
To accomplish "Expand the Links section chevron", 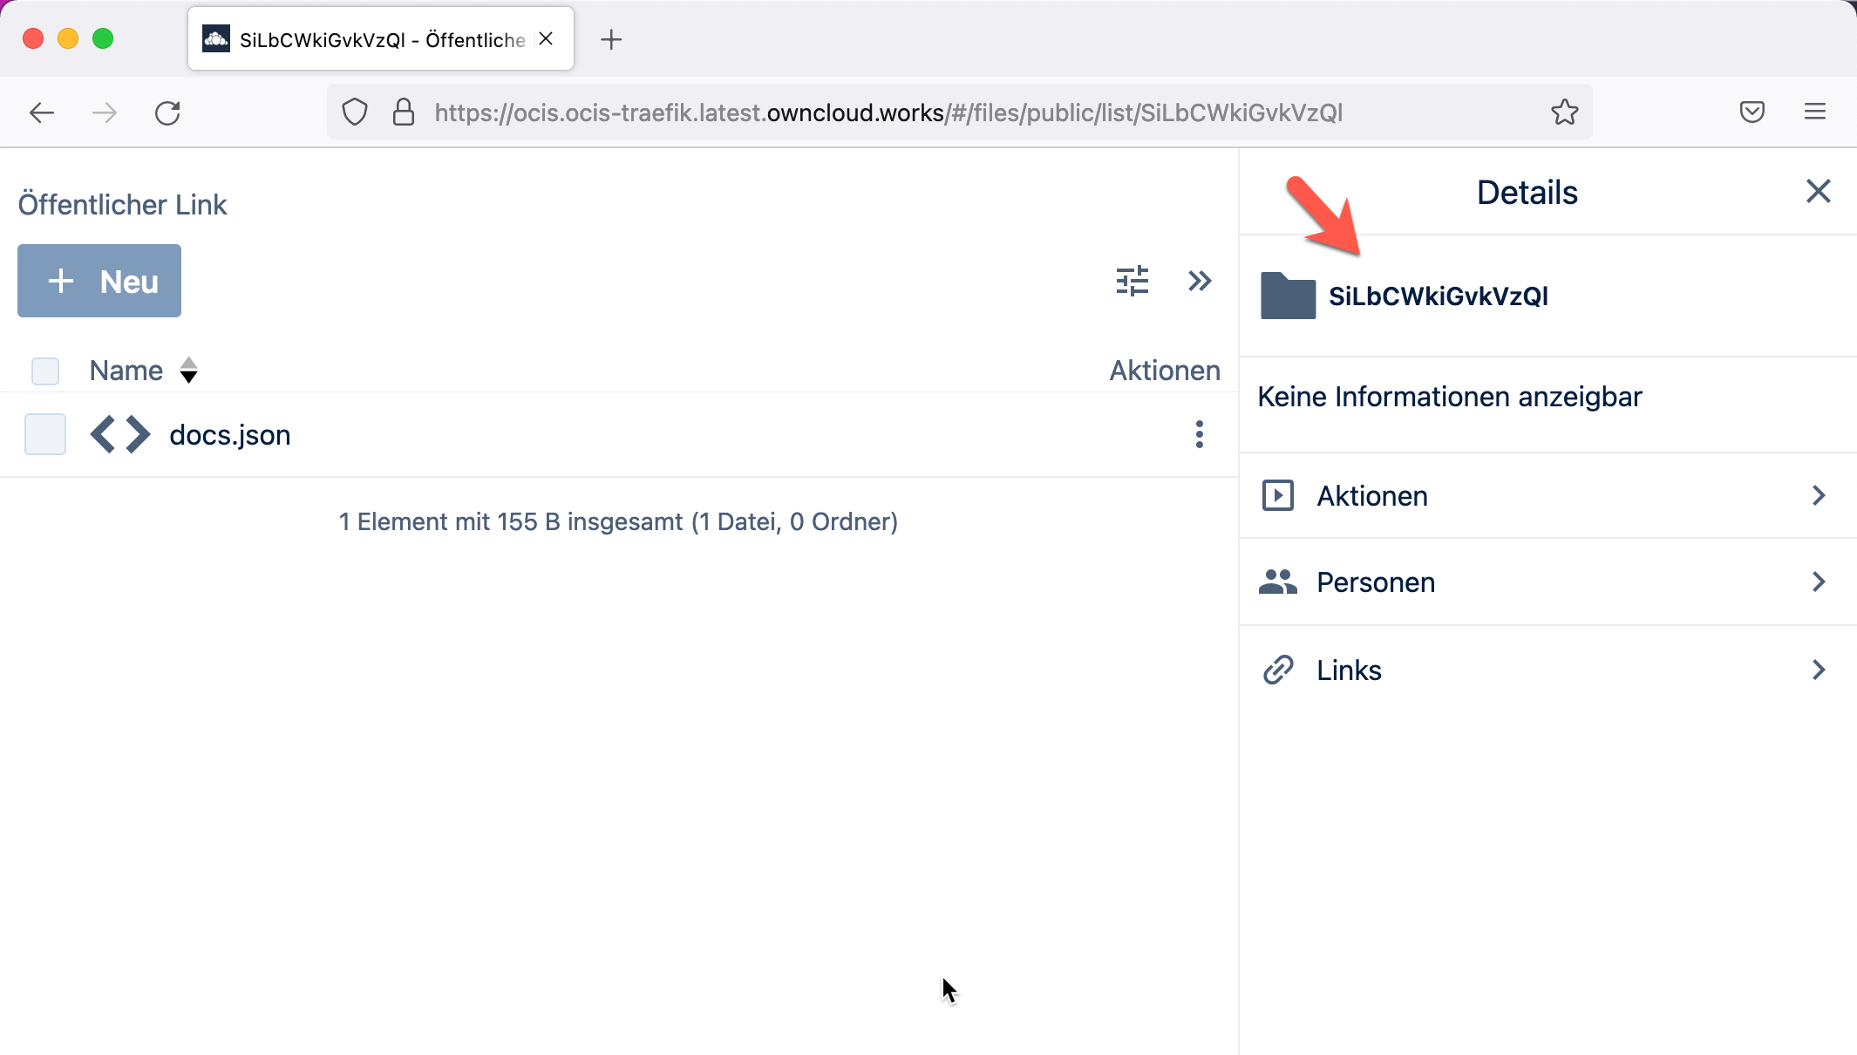I will [x=1819, y=670].
